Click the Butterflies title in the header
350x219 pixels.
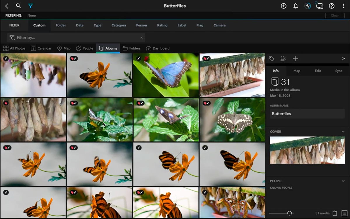175,6
